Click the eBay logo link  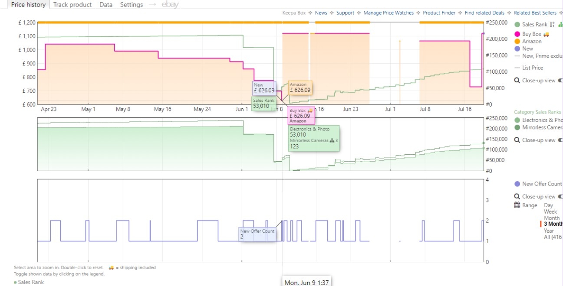tap(170, 5)
